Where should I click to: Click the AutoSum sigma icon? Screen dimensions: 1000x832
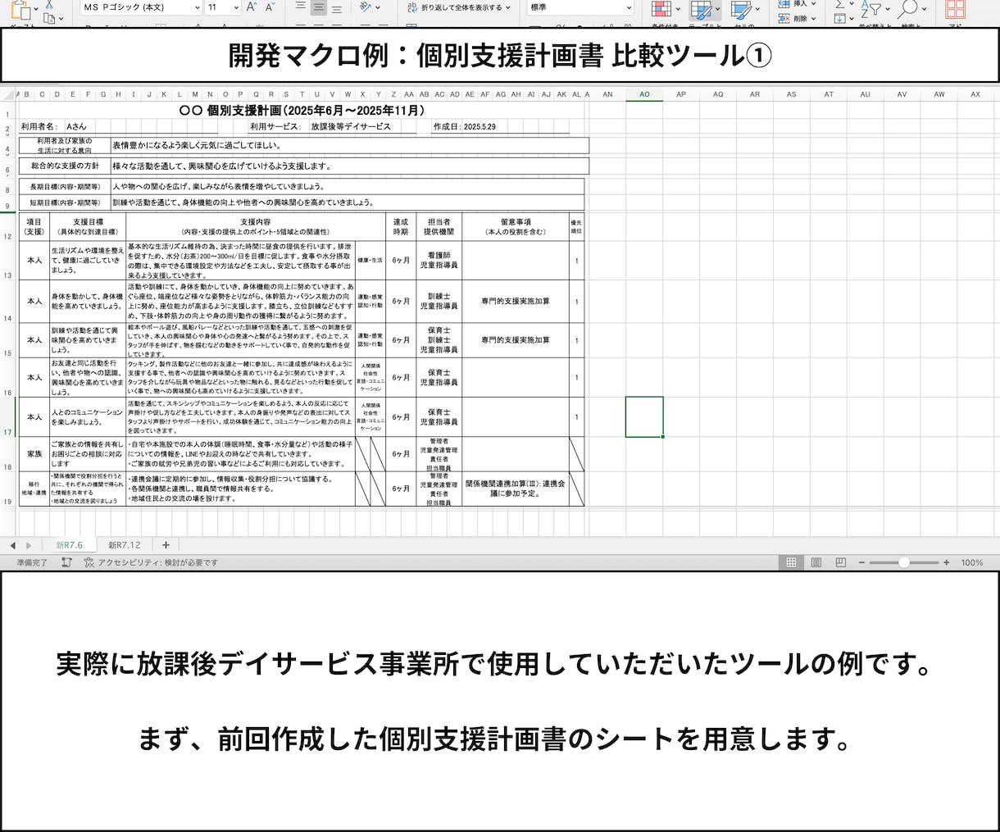[x=839, y=4]
